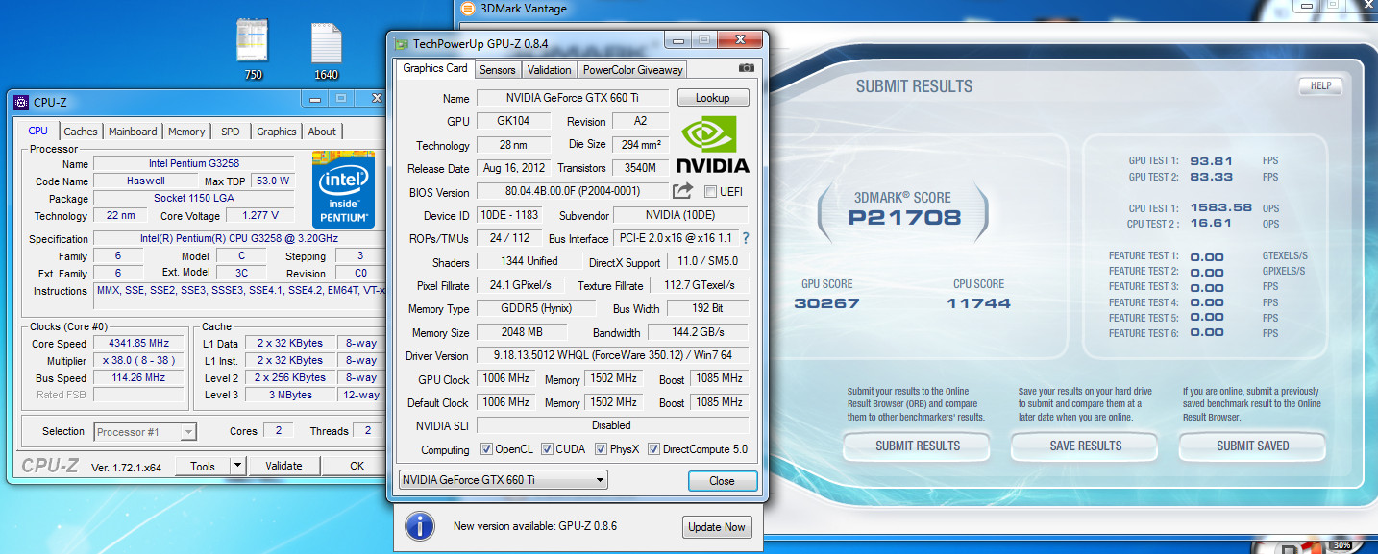
Task: Toggle the PhysX checkbox
Action: coord(602,449)
